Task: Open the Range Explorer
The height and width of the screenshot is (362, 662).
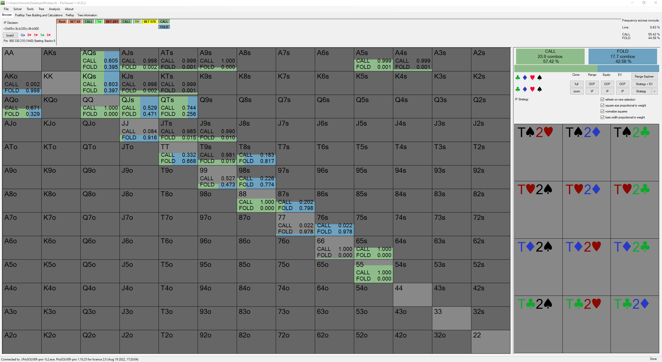Action: coord(644,77)
